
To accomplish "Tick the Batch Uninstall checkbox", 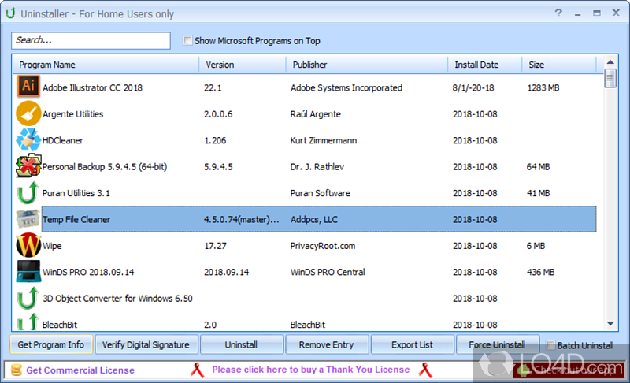I will (x=550, y=345).
